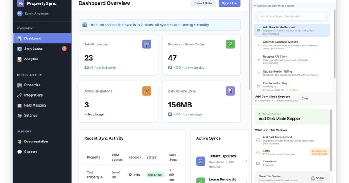The image size is (349, 183).
Task: Click the Properties building icon
Action: coord(20,85)
